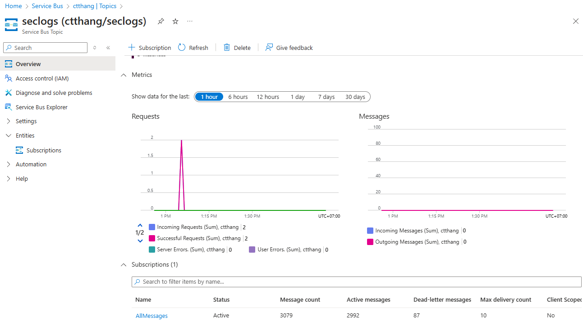Expand the Settings section in sidebar
Screen dimensions: 583x321
pos(26,121)
